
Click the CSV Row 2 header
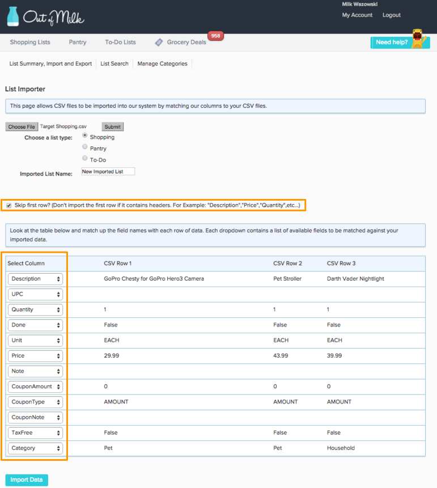point(287,264)
